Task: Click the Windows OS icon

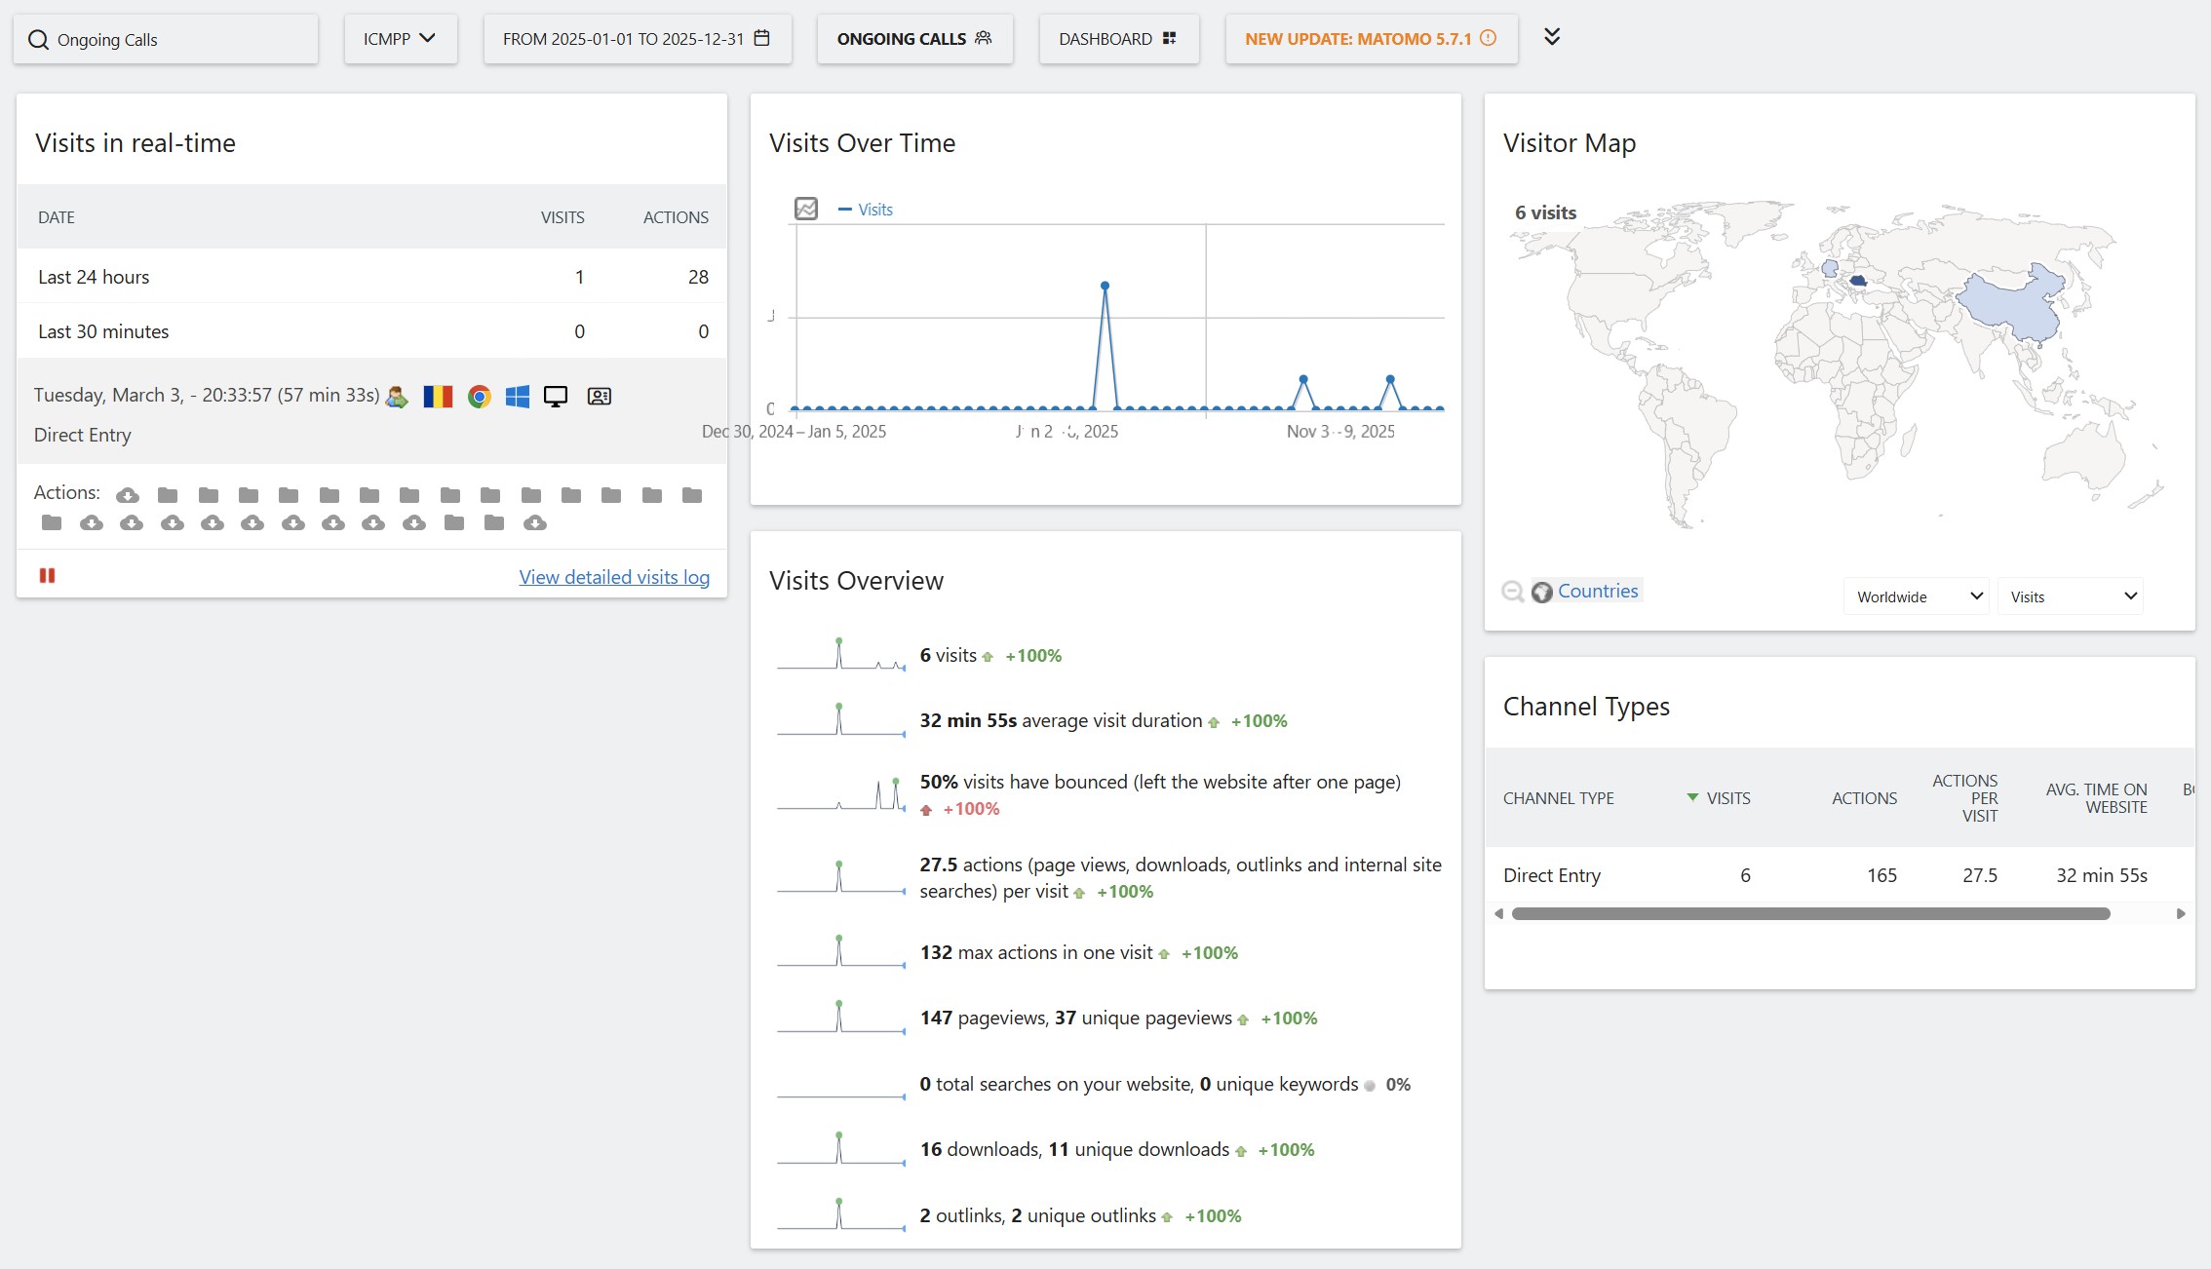Action: pyautogui.click(x=518, y=397)
